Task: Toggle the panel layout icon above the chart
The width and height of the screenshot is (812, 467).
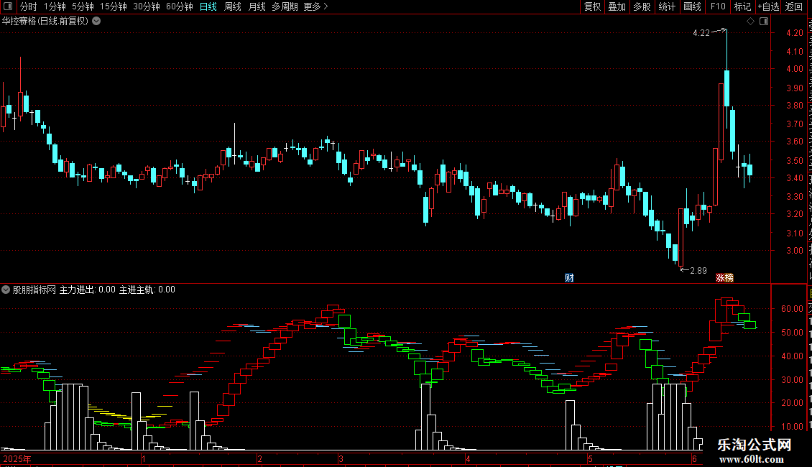Action: pyautogui.click(x=764, y=22)
